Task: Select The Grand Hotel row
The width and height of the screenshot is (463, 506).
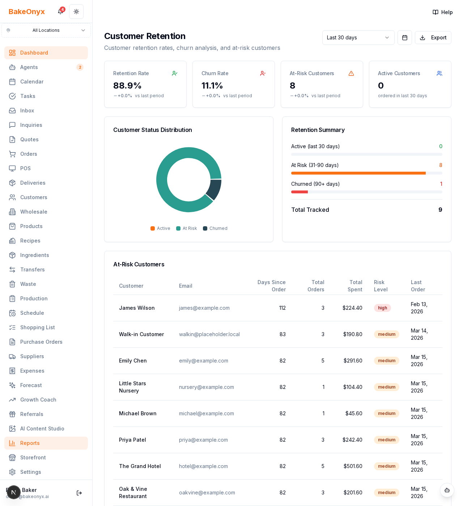Action: (278, 466)
